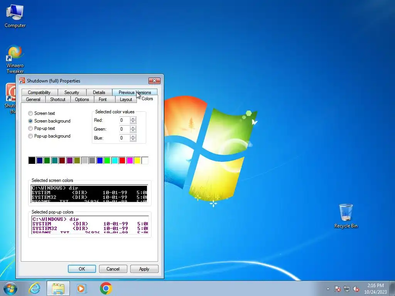Viewport: 395px width, 296px height.
Task: Click the Action Center flag tray icon
Action: point(338,289)
